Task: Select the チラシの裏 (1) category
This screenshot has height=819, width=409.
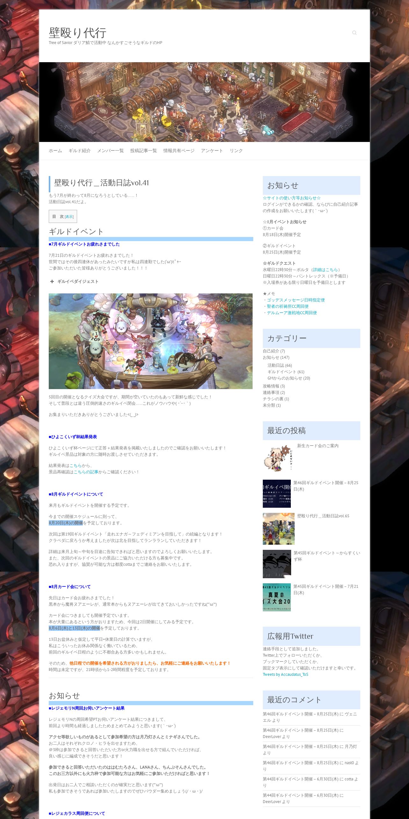Action: tap(276, 399)
